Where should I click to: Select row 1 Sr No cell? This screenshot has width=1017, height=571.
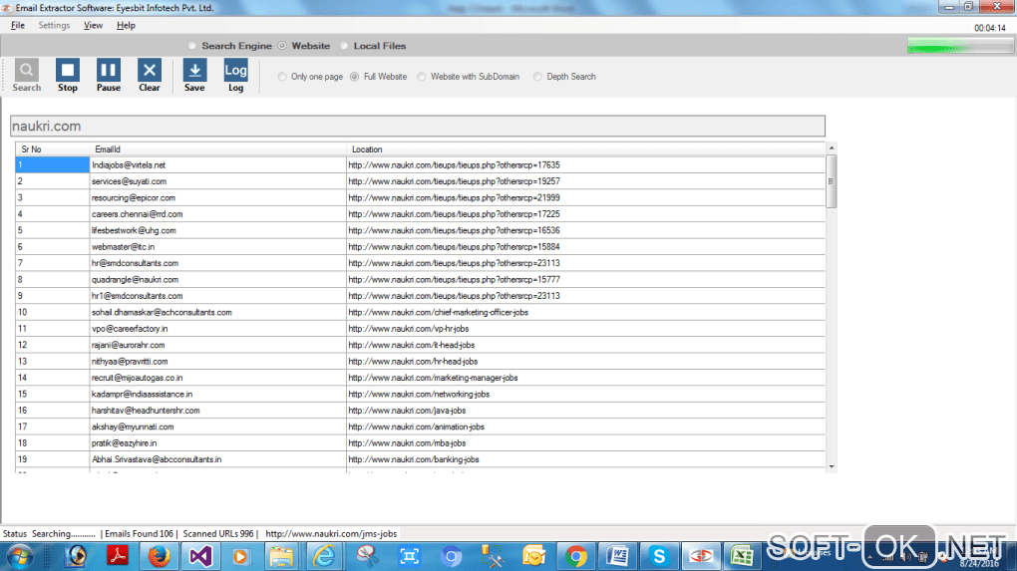coord(53,164)
